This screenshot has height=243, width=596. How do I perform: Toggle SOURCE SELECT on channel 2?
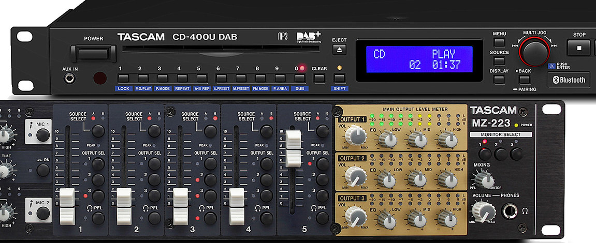point(154,131)
